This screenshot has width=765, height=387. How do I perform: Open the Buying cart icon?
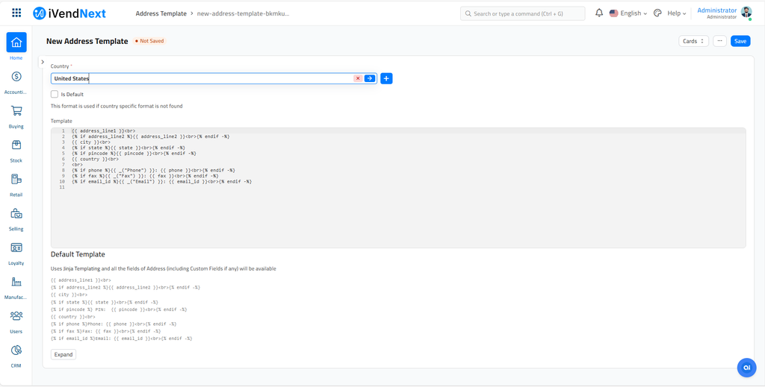coord(16,110)
